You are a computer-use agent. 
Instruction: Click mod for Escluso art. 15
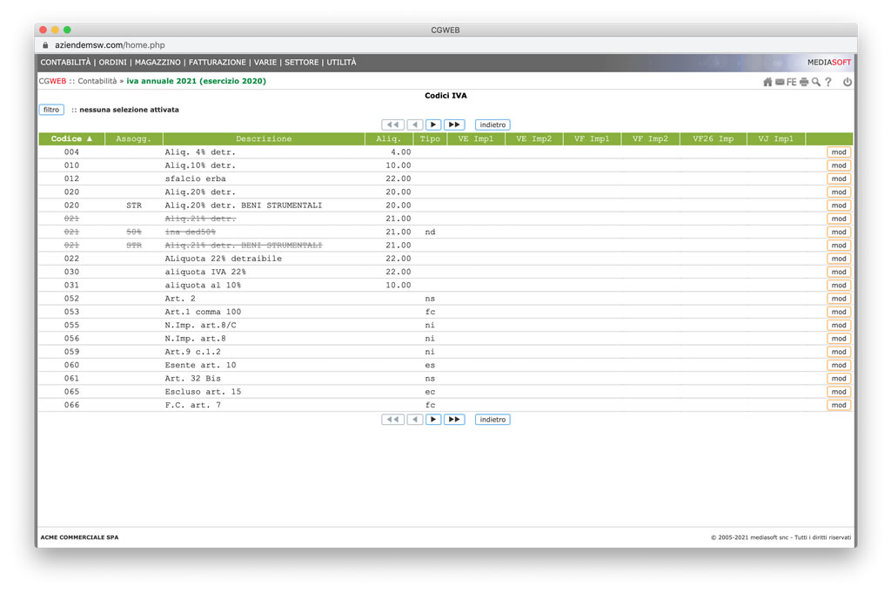pos(839,393)
